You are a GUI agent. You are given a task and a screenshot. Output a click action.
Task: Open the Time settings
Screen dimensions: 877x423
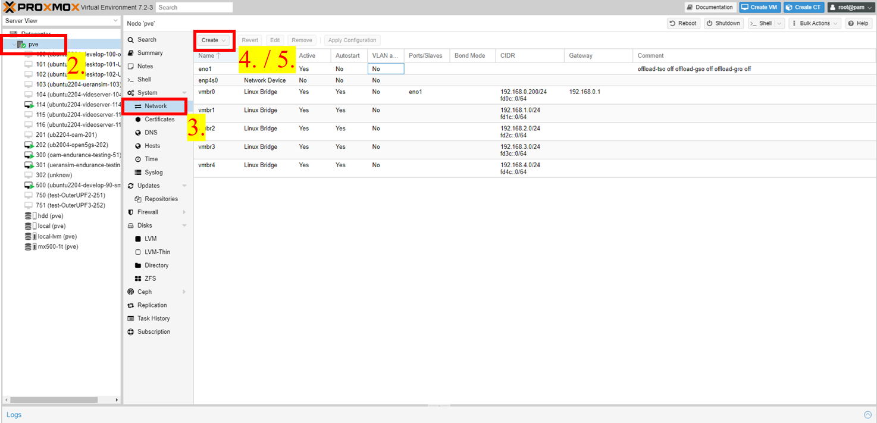pyautogui.click(x=151, y=159)
